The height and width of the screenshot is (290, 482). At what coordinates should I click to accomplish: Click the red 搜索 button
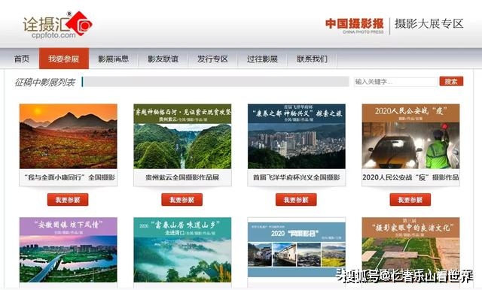pos(451,81)
